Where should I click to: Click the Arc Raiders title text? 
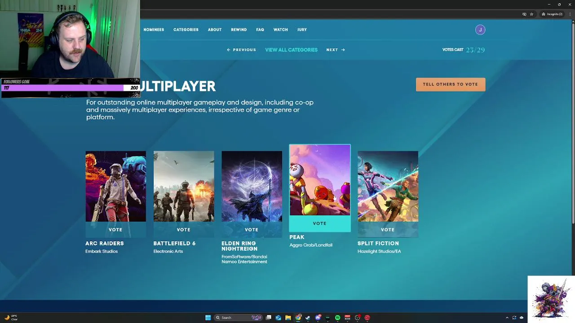(x=105, y=243)
